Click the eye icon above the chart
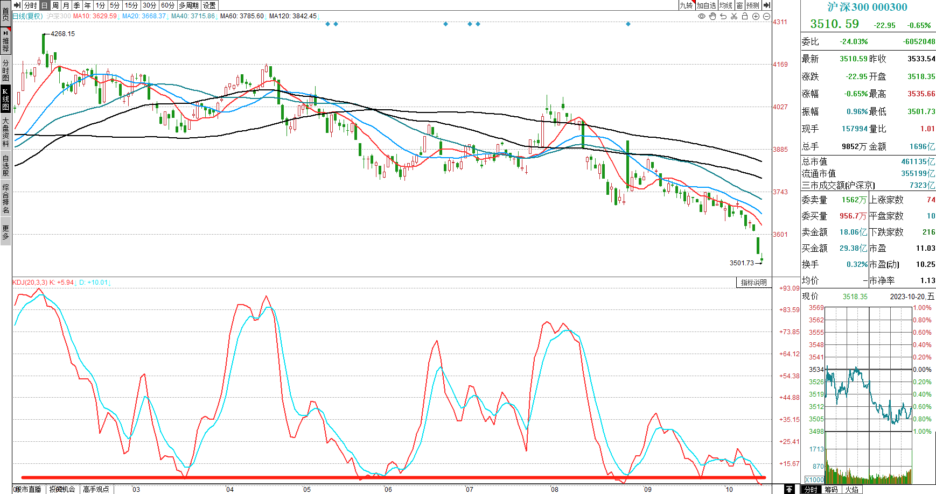The width and height of the screenshot is (936, 494). [x=701, y=16]
